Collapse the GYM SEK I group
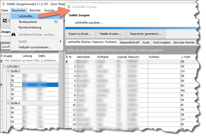Image resolution: width=206 pixels, height=138 pixels. coord(5,67)
